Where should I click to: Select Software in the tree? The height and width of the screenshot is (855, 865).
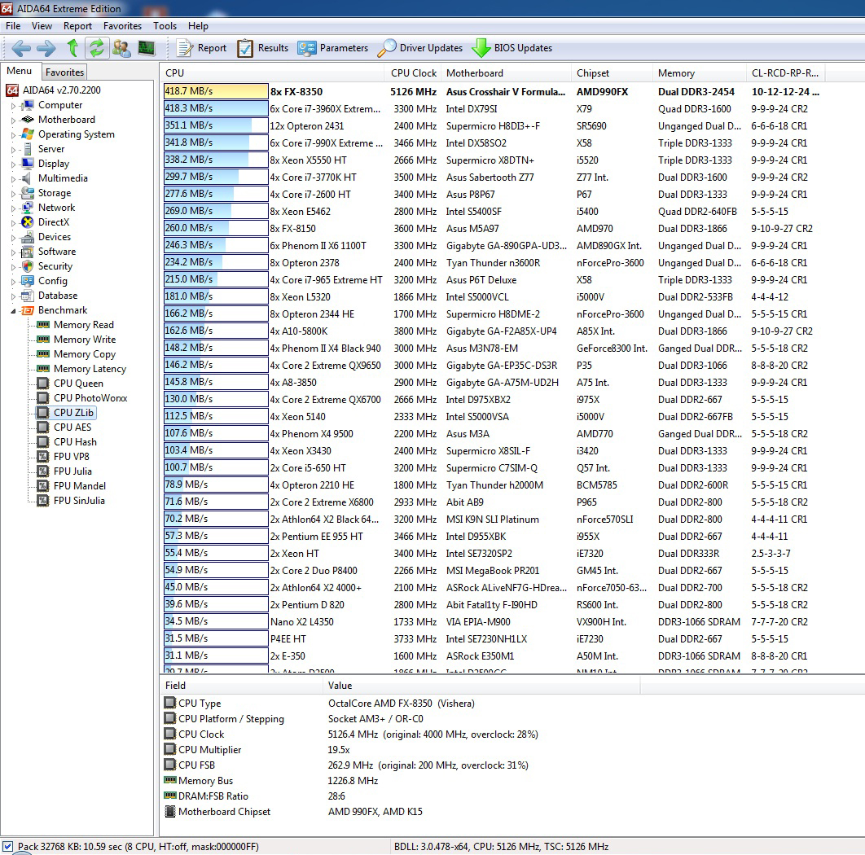click(x=57, y=252)
